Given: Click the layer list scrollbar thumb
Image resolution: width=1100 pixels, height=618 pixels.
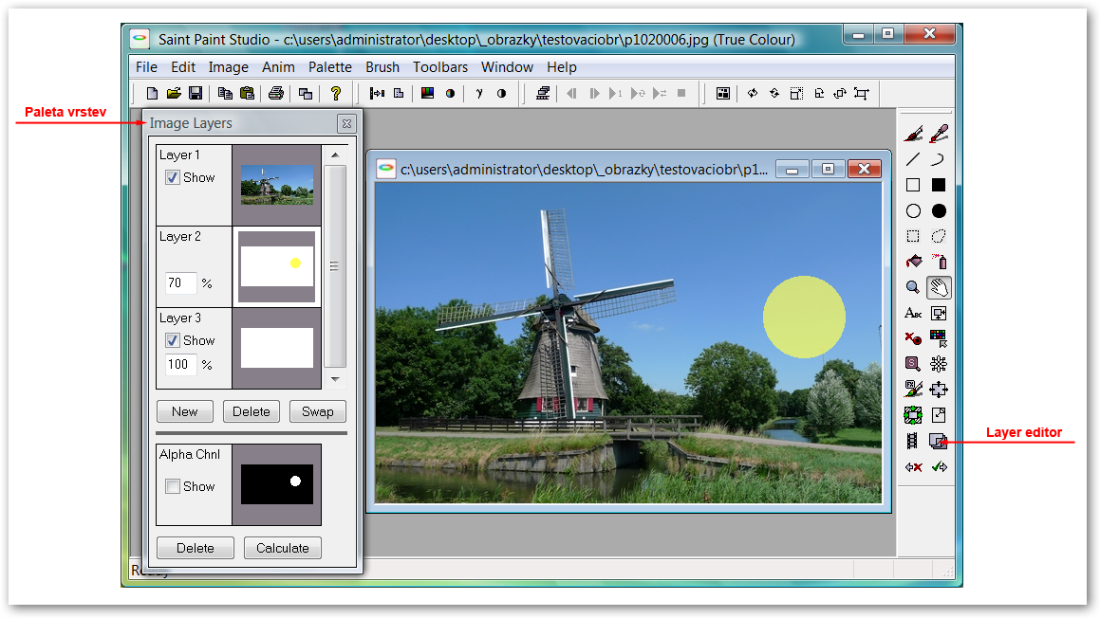Looking at the screenshot, I should (335, 266).
